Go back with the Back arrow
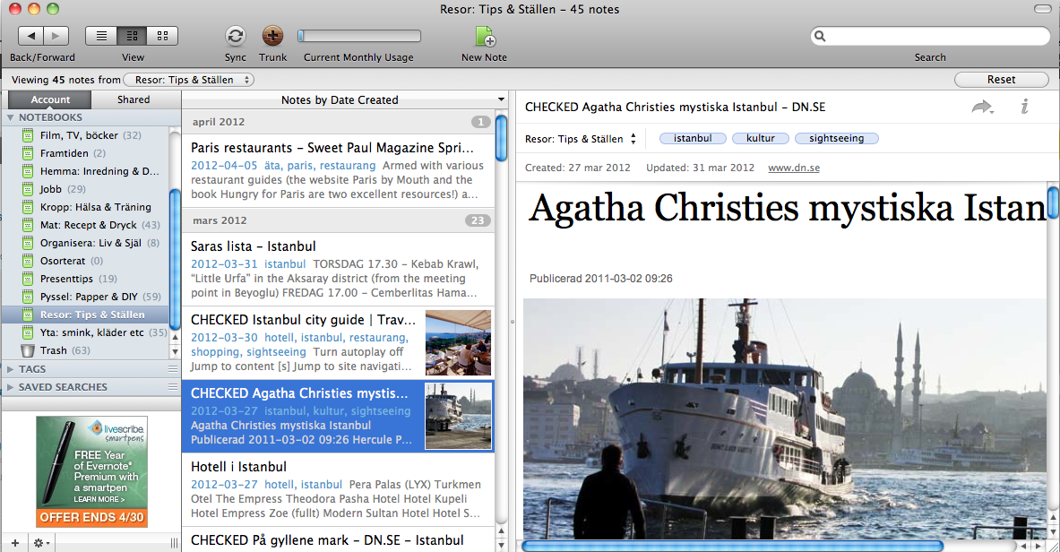 31,36
